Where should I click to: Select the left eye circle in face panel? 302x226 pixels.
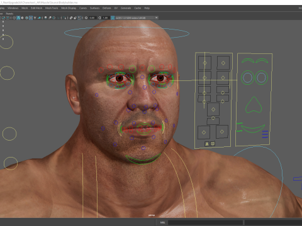pos(248,77)
